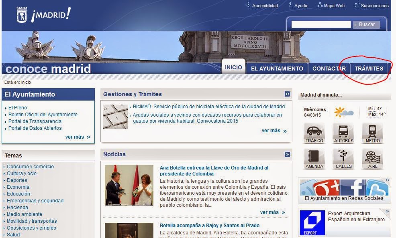Click the conoce madrid banner title

coord(48,69)
